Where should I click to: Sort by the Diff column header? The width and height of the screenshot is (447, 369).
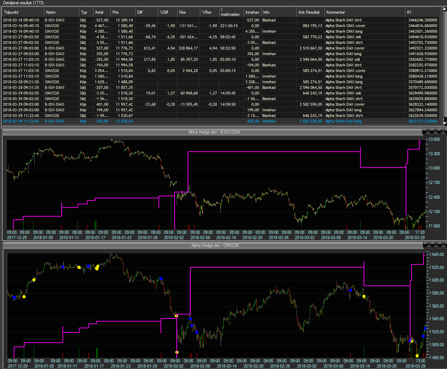tap(147, 12)
